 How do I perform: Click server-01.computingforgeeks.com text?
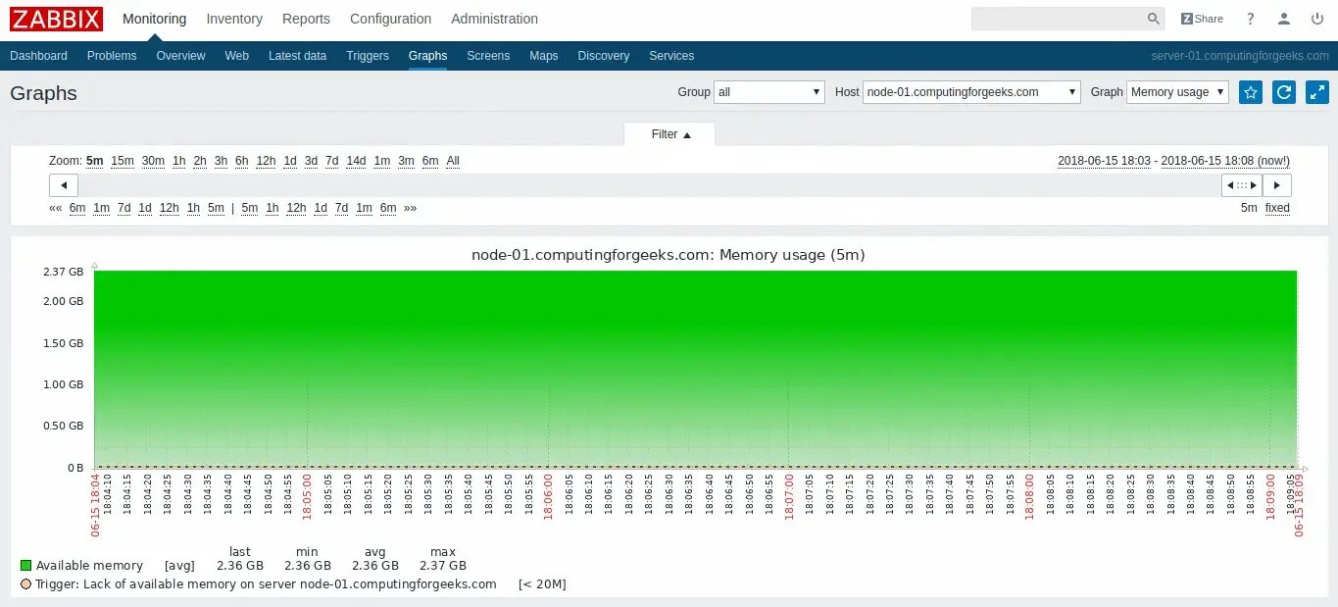(x=1239, y=56)
